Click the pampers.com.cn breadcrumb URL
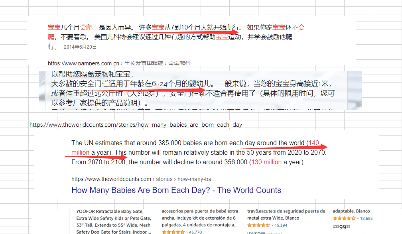402x234 pixels. point(119,63)
